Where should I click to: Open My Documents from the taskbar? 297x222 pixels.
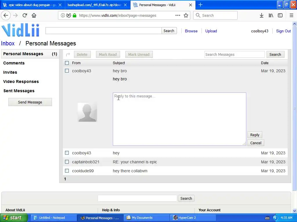click(x=146, y=218)
